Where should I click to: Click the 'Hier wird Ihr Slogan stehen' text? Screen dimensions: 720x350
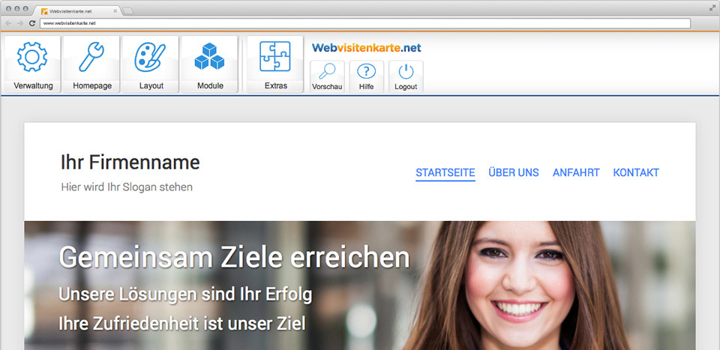coord(127,187)
